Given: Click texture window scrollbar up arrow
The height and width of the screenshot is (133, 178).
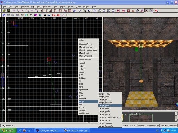Looking at the screenshot, I should click(x=176, y=113).
